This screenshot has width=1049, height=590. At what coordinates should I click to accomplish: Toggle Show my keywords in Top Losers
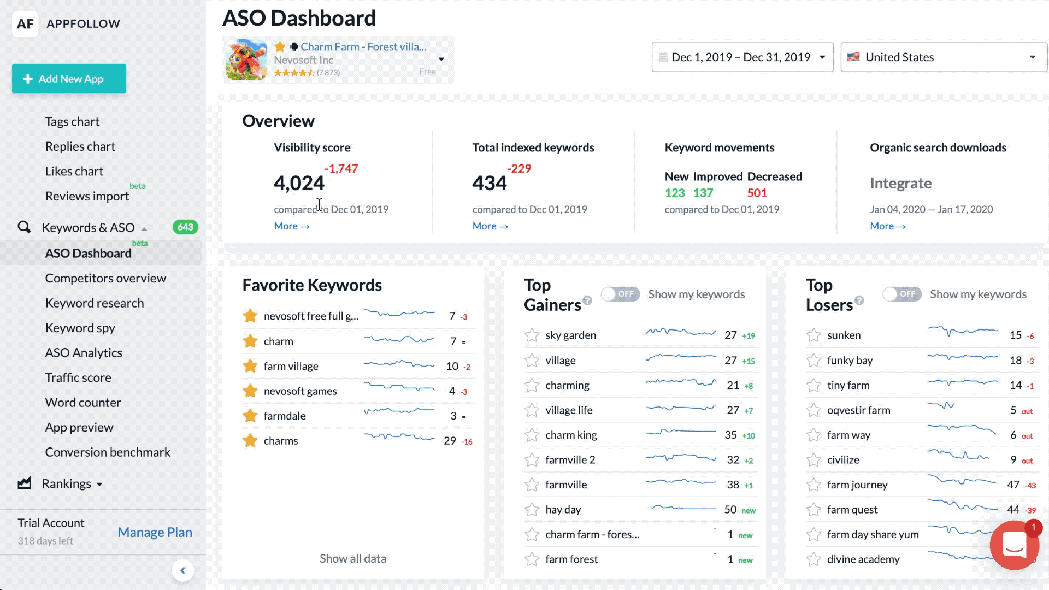point(902,294)
